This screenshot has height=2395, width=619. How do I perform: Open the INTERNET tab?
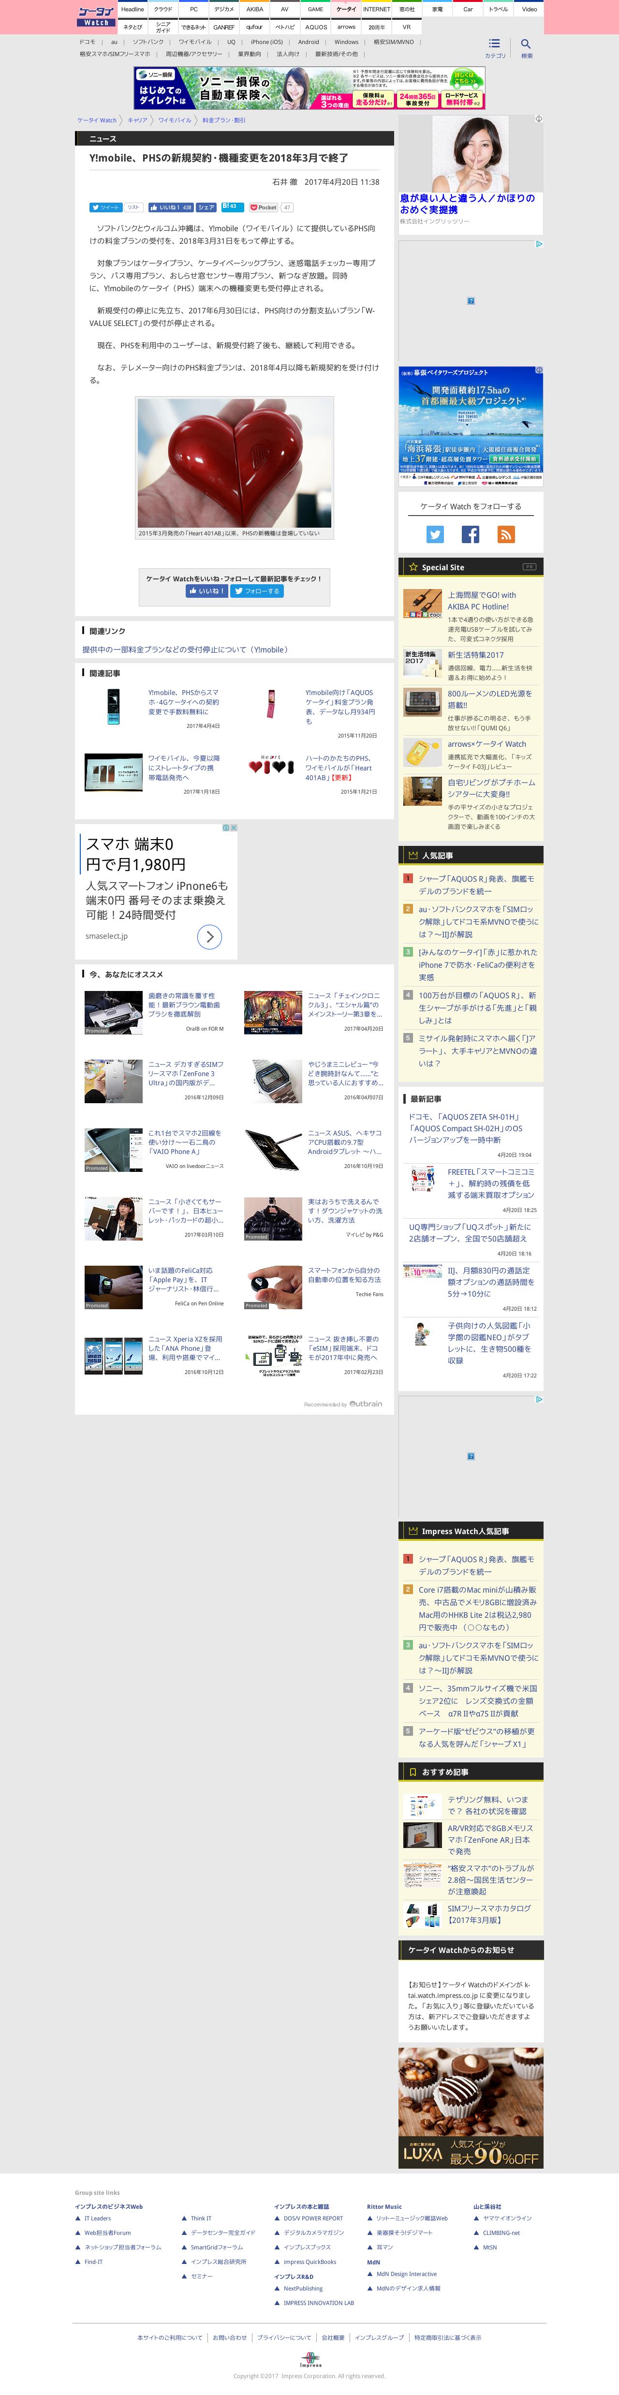pos(376,9)
